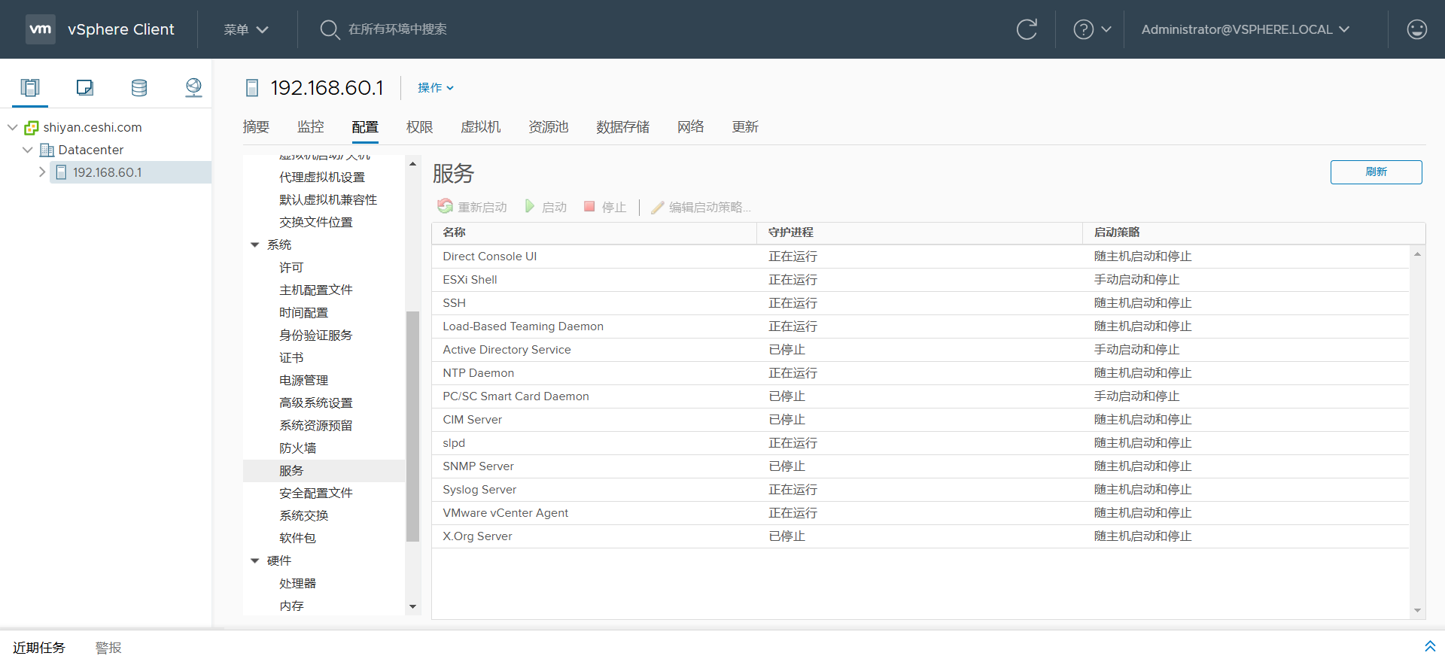
Task: Open the Administrator@VSPHERE.LOCAL user dropdown
Action: click(1246, 29)
